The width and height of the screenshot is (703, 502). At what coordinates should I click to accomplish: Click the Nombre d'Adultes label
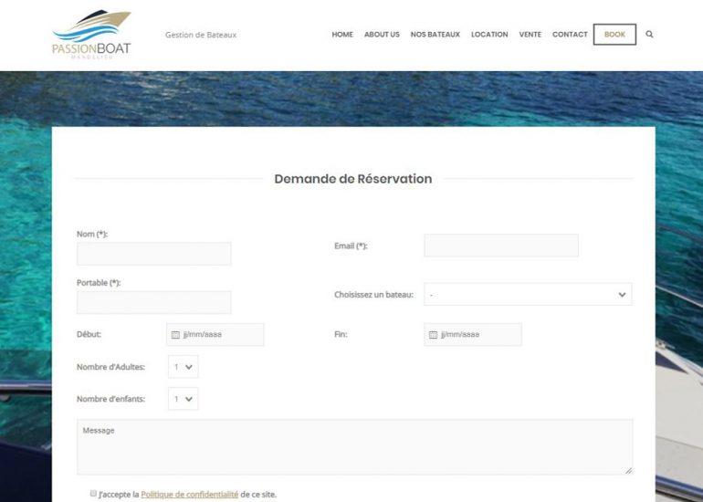coord(110,367)
